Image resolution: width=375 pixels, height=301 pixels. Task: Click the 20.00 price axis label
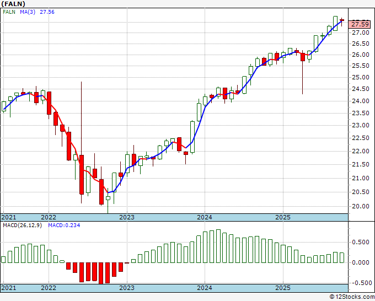pos(361,206)
